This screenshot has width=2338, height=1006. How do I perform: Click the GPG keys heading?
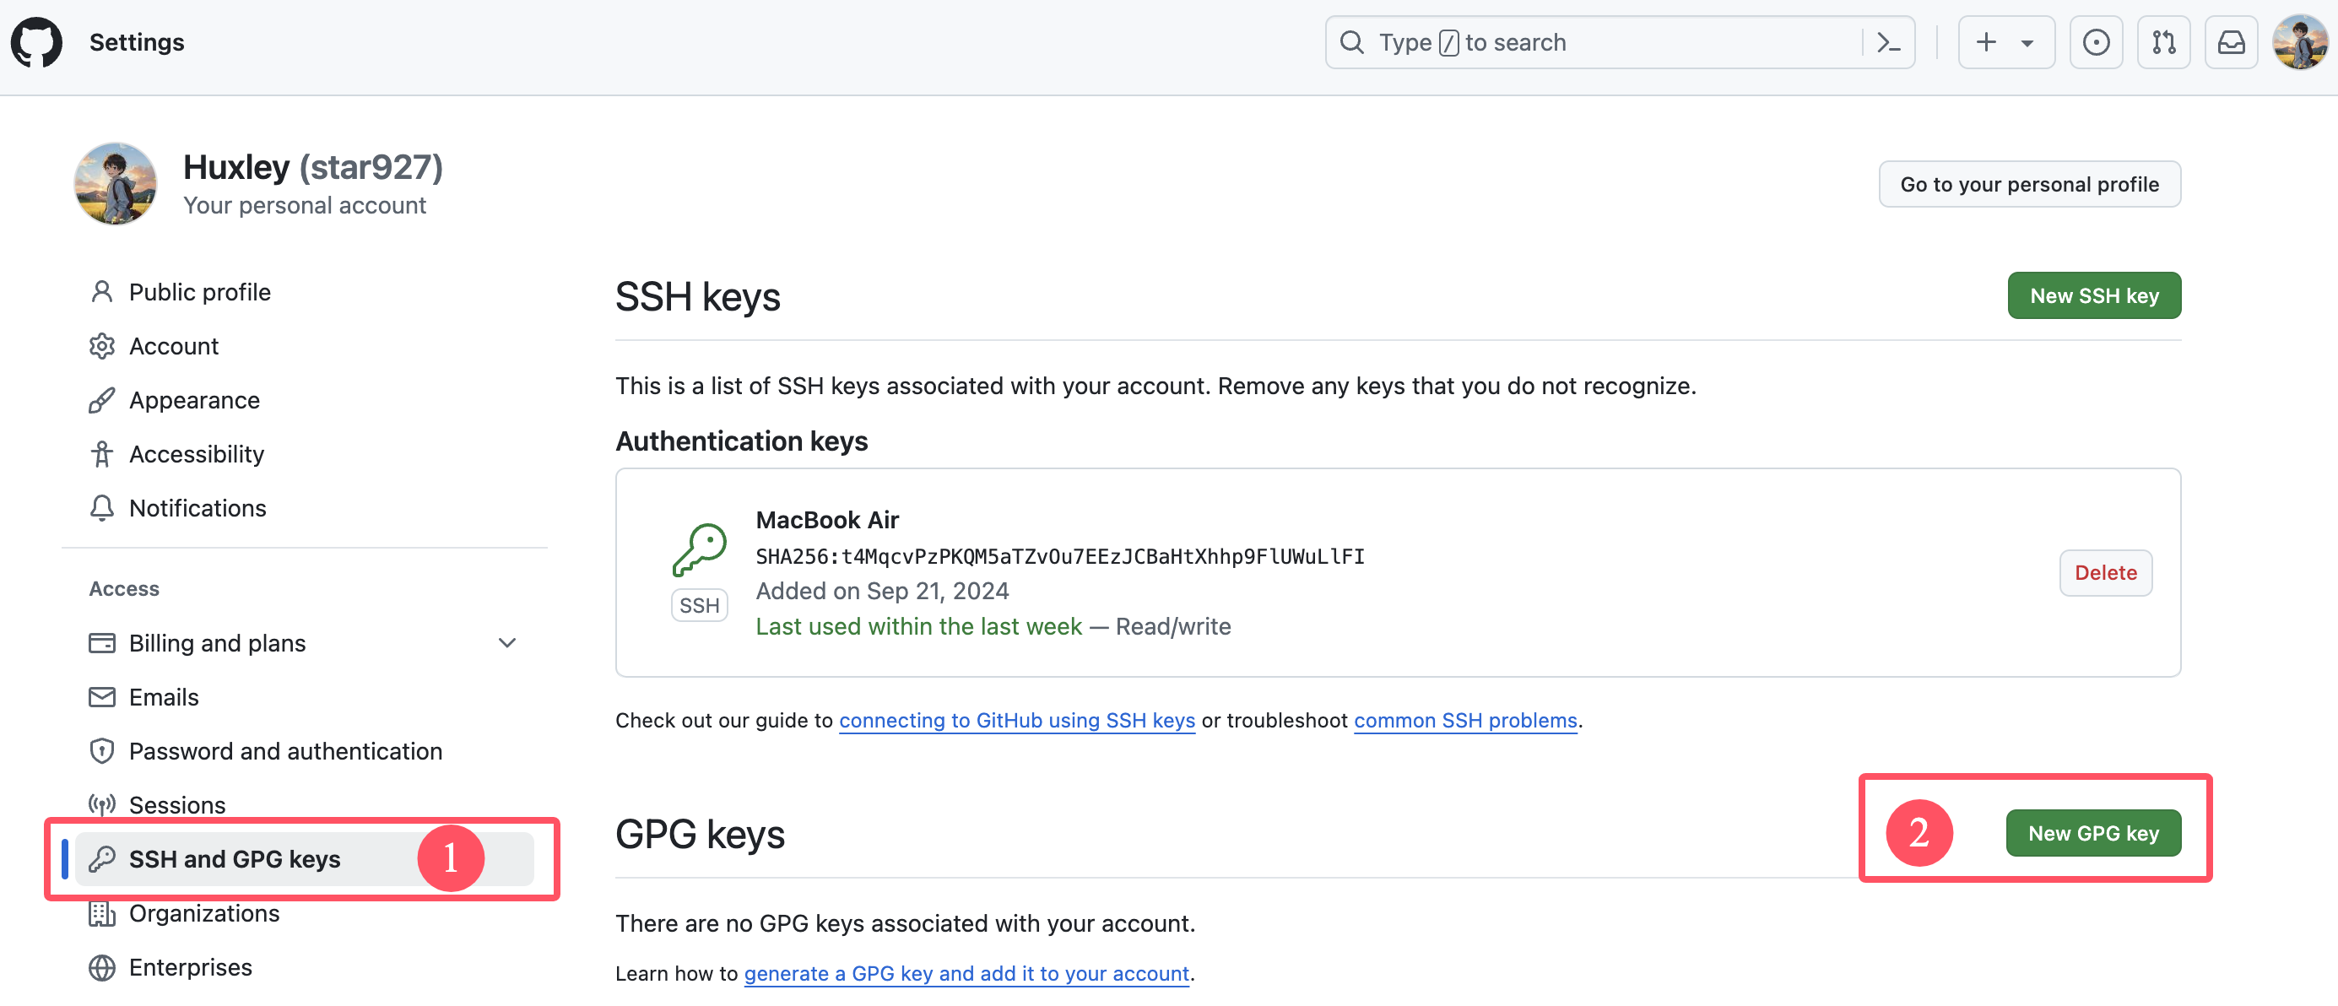coord(700,834)
